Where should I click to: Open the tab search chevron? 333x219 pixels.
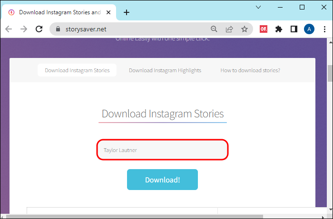coord(258,7)
